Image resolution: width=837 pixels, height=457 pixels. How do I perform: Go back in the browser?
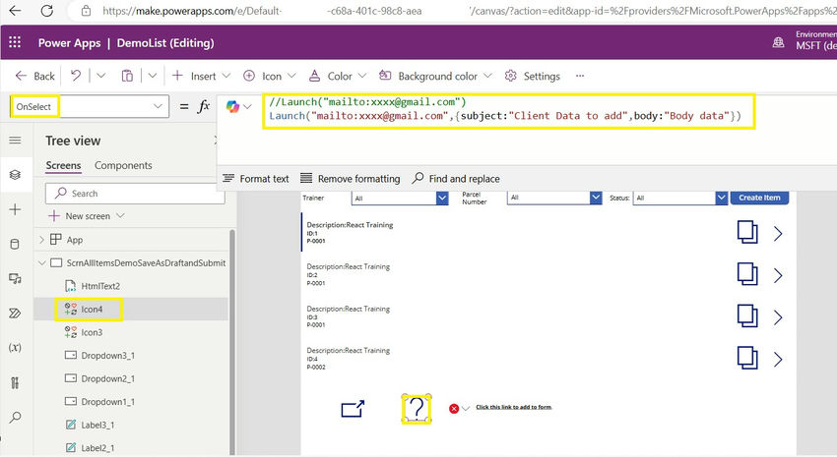(x=16, y=11)
